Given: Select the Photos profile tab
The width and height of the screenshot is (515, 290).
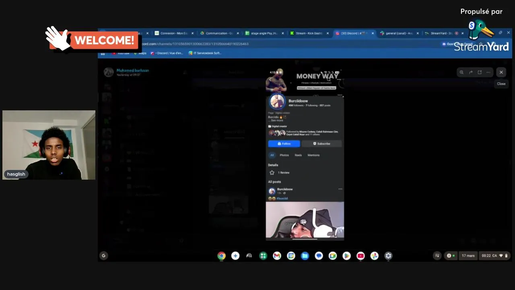Looking at the screenshot, I should pos(284,155).
